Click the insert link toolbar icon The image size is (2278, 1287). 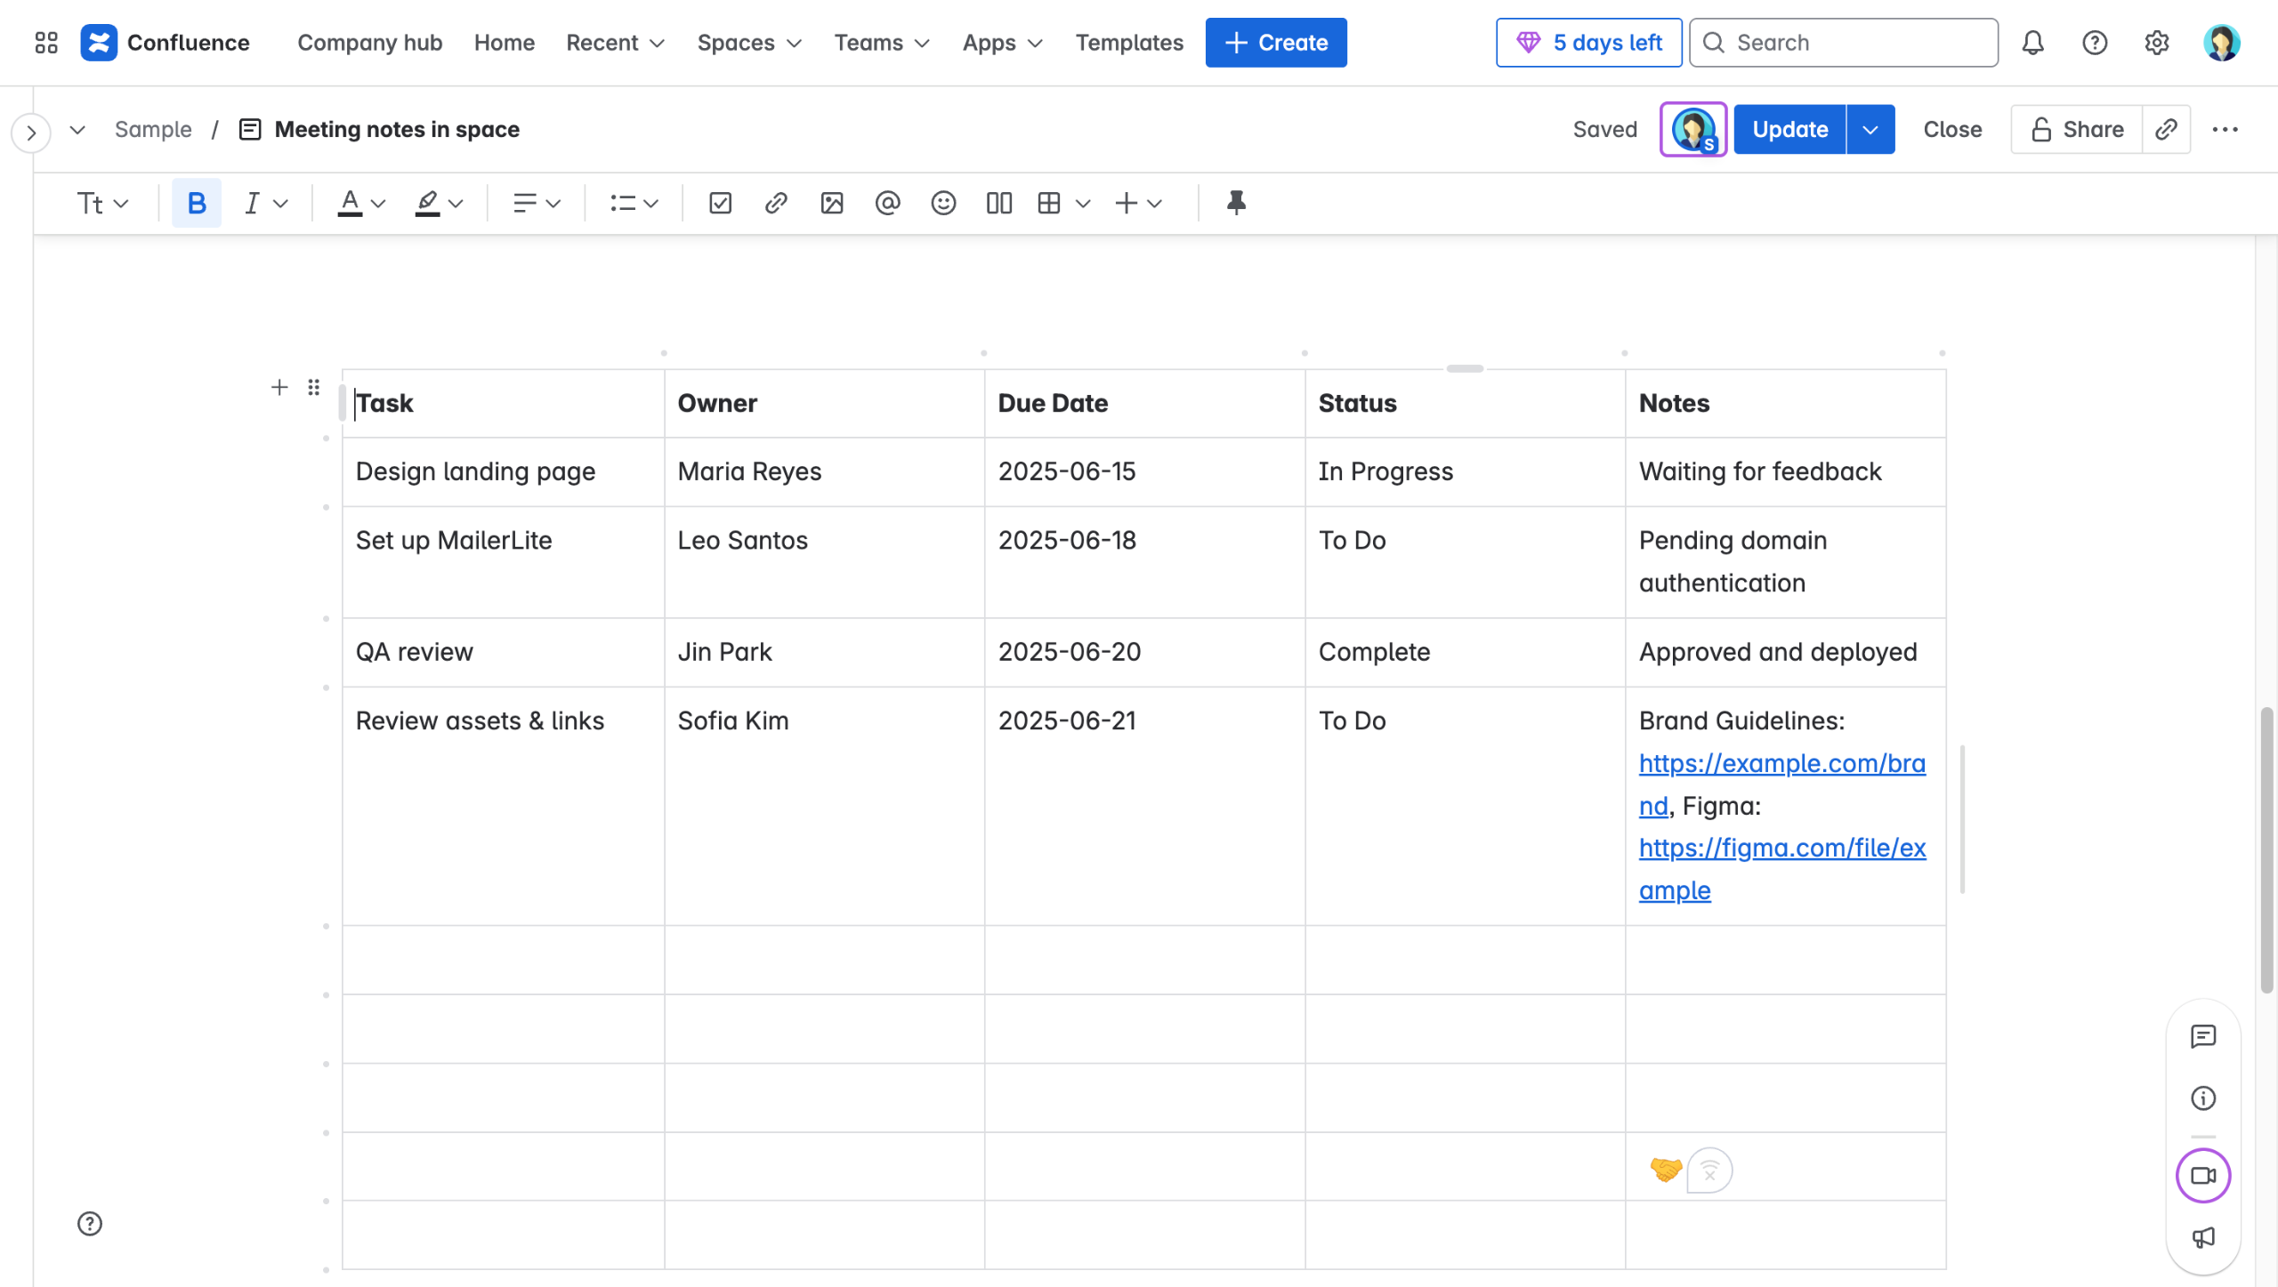pyautogui.click(x=775, y=204)
